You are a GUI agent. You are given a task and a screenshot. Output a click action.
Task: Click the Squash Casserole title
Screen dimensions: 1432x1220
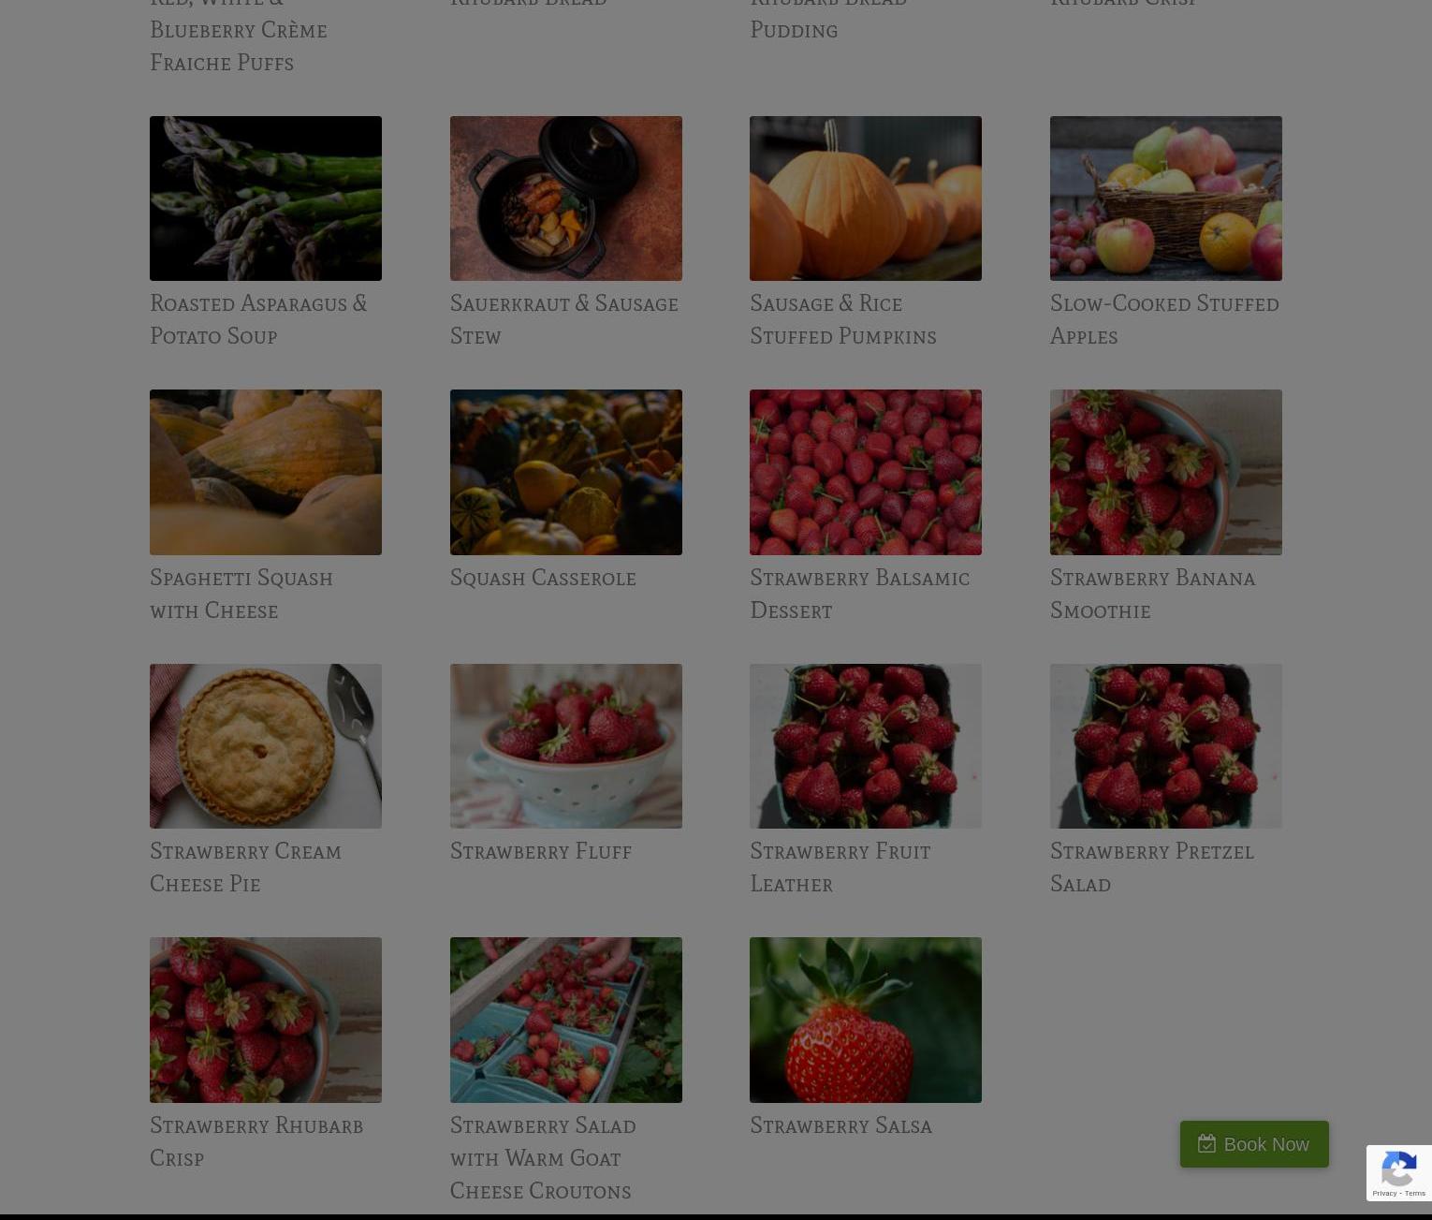point(543,578)
